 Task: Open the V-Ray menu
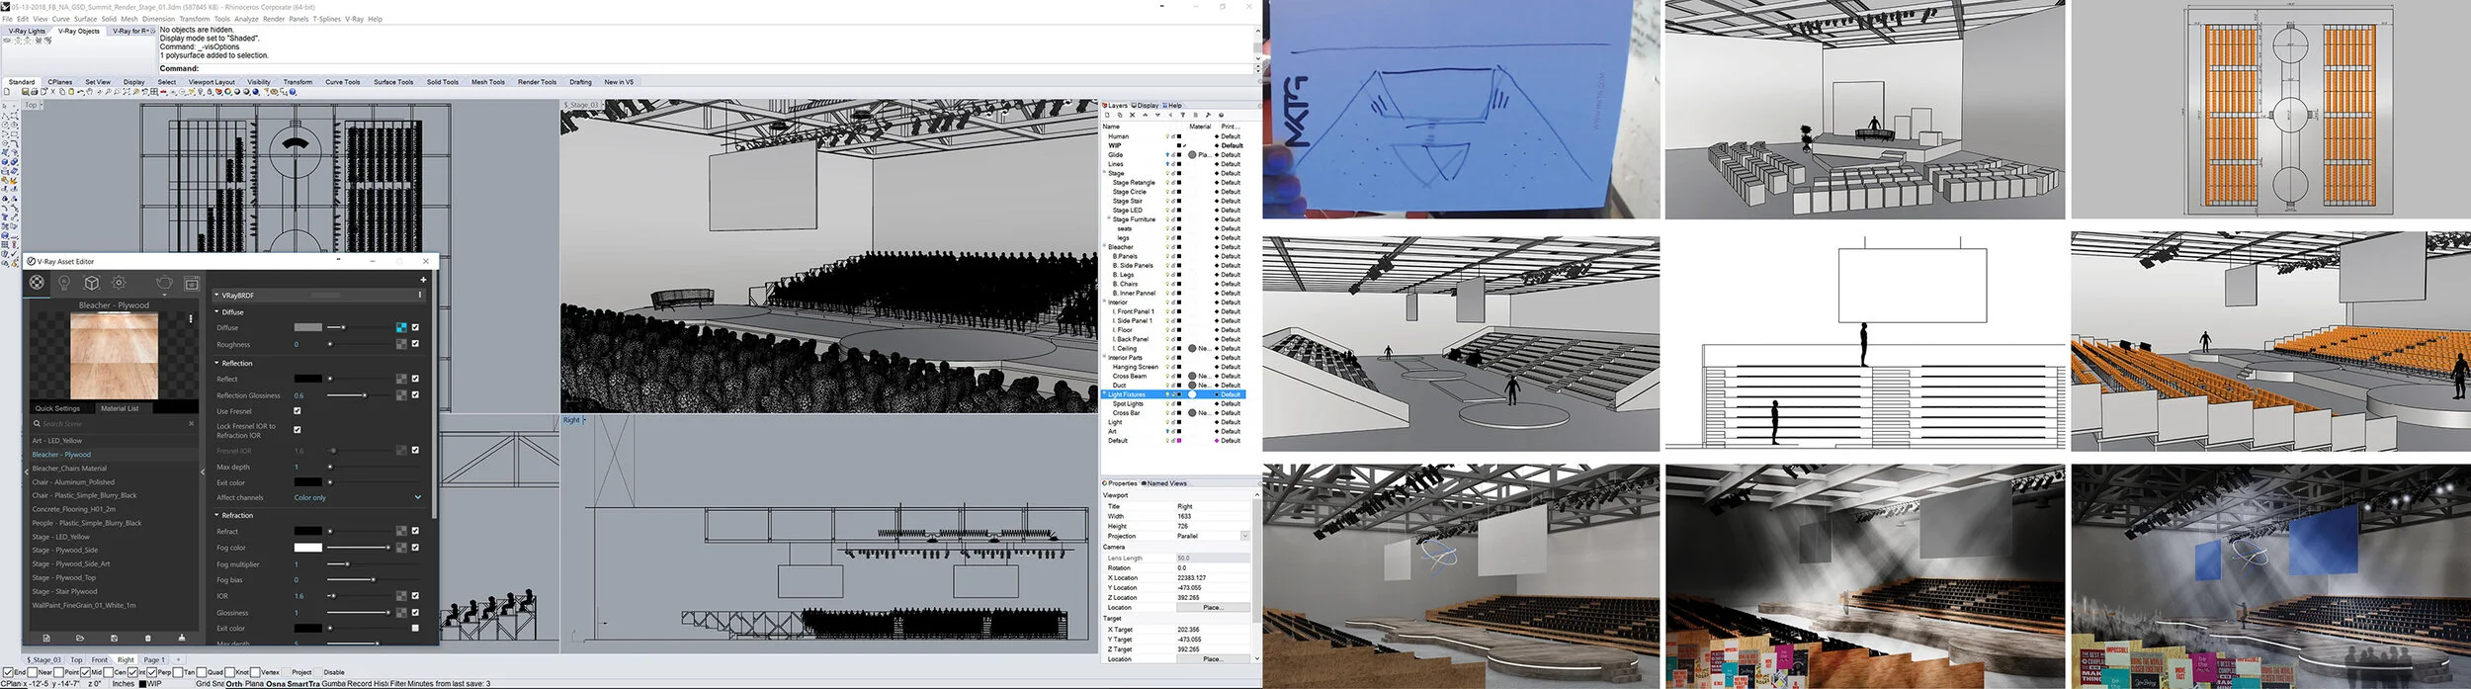coord(354,19)
